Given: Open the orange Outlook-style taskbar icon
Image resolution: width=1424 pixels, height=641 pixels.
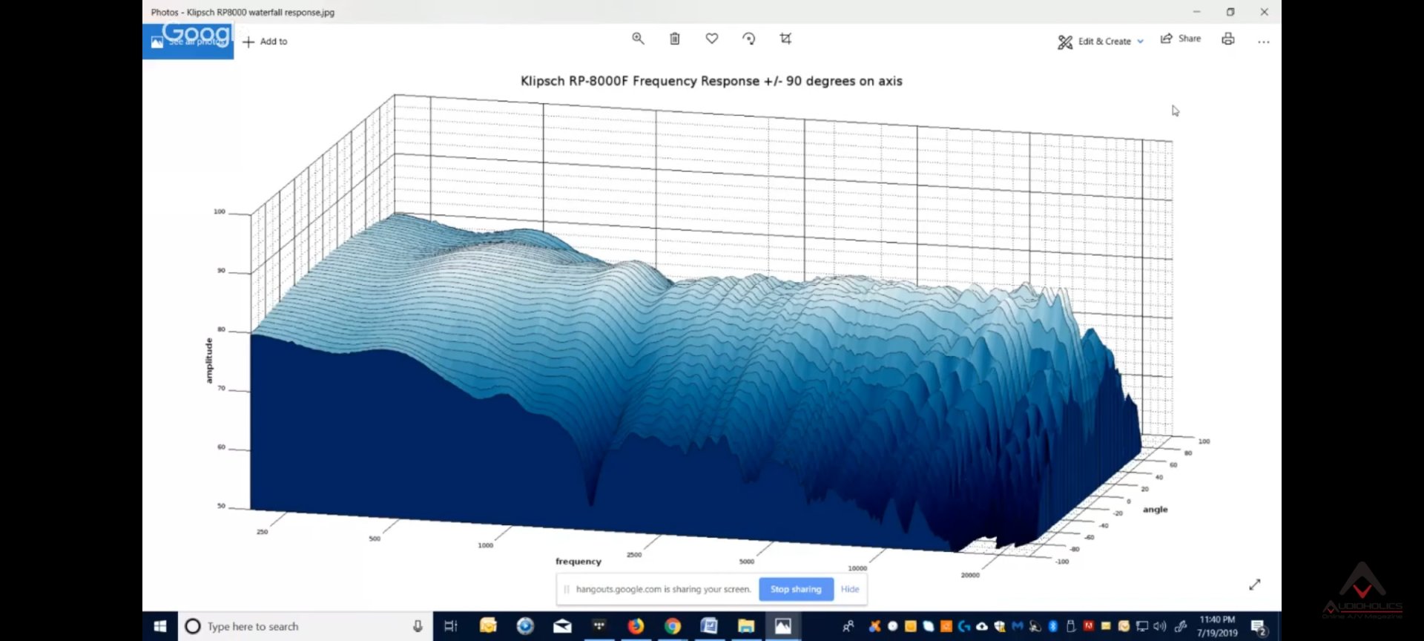Looking at the screenshot, I should (x=488, y=626).
